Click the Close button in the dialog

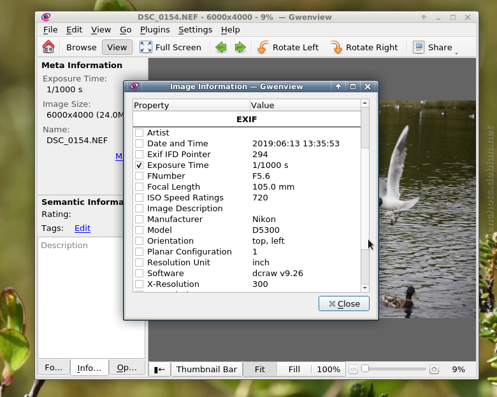point(344,303)
